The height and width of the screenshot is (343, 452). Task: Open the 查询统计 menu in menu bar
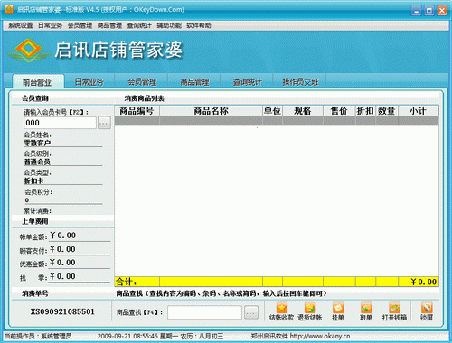tap(139, 25)
